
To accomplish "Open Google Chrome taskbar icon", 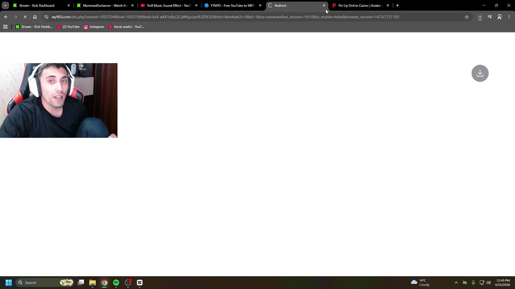I will pyautogui.click(x=104, y=283).
